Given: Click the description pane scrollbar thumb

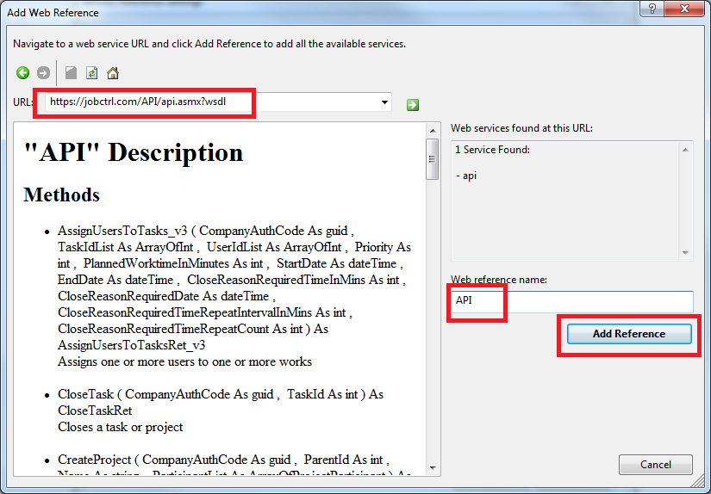Looking at the screenshot, I should click(x=433, y=158).
